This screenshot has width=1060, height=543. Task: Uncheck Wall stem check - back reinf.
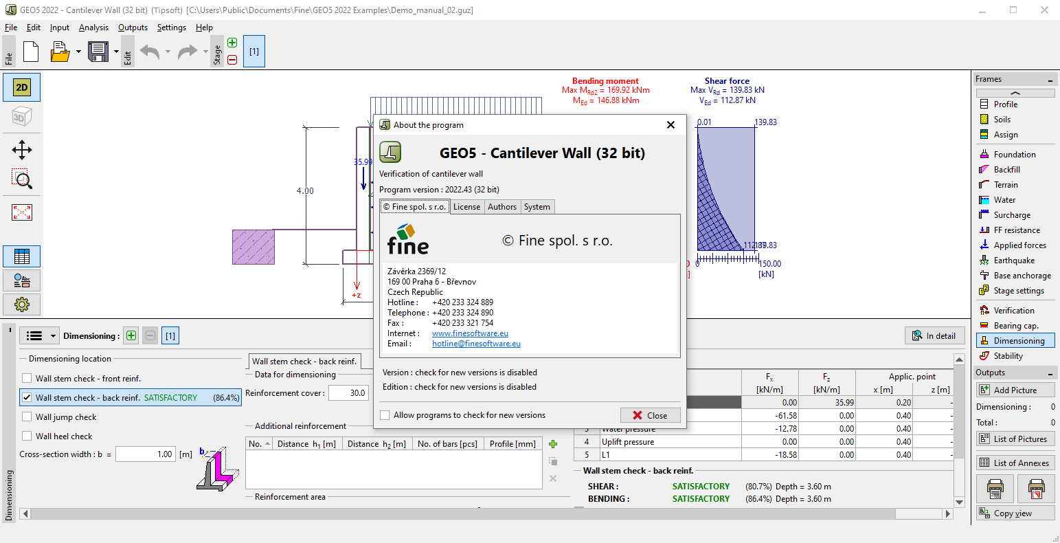coord(27,398)
